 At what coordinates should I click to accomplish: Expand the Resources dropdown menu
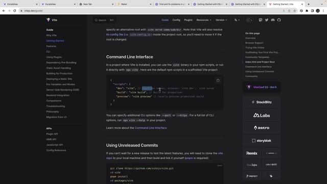tap(204, 20)
